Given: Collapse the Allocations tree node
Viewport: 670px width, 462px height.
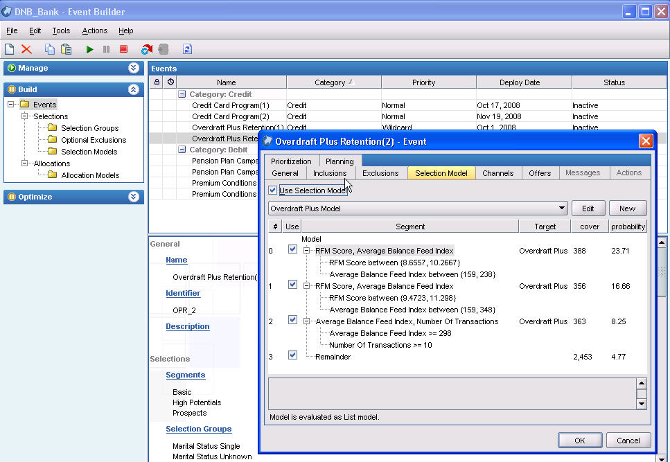Looking at the screenshot, I should click(24, 163).
